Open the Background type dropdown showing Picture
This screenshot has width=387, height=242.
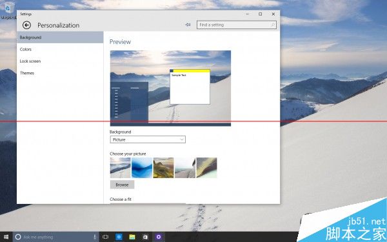point(148,139)
